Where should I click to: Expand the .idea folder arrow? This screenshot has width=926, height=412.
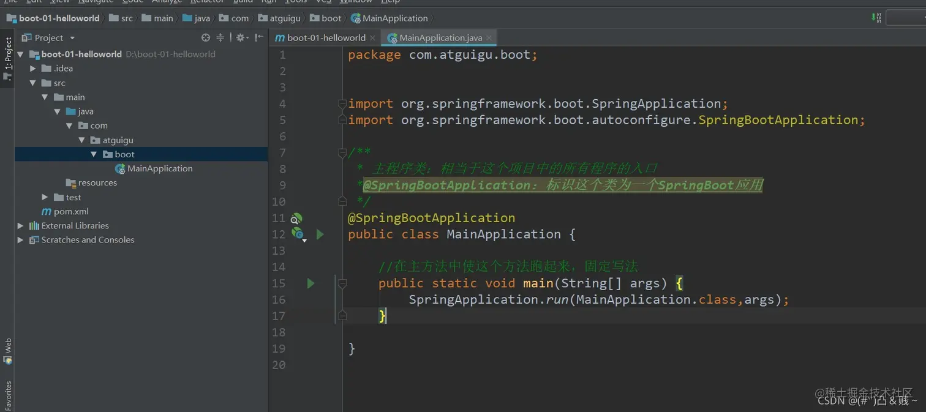[x=33, y=69]
